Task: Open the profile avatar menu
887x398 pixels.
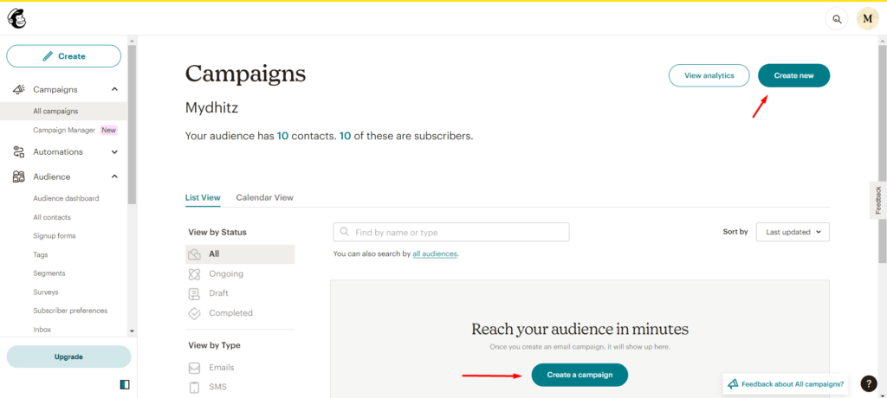Action: point(867,18)
